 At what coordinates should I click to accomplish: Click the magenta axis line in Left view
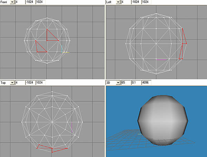161,60
